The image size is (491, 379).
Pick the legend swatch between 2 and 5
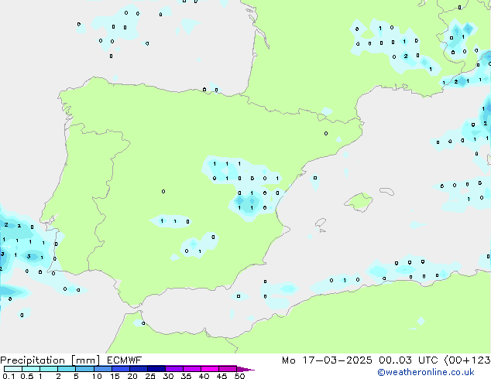(67, 369)
